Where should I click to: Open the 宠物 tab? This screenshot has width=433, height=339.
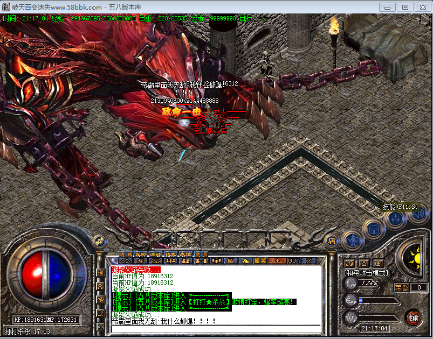coord(141,255)
